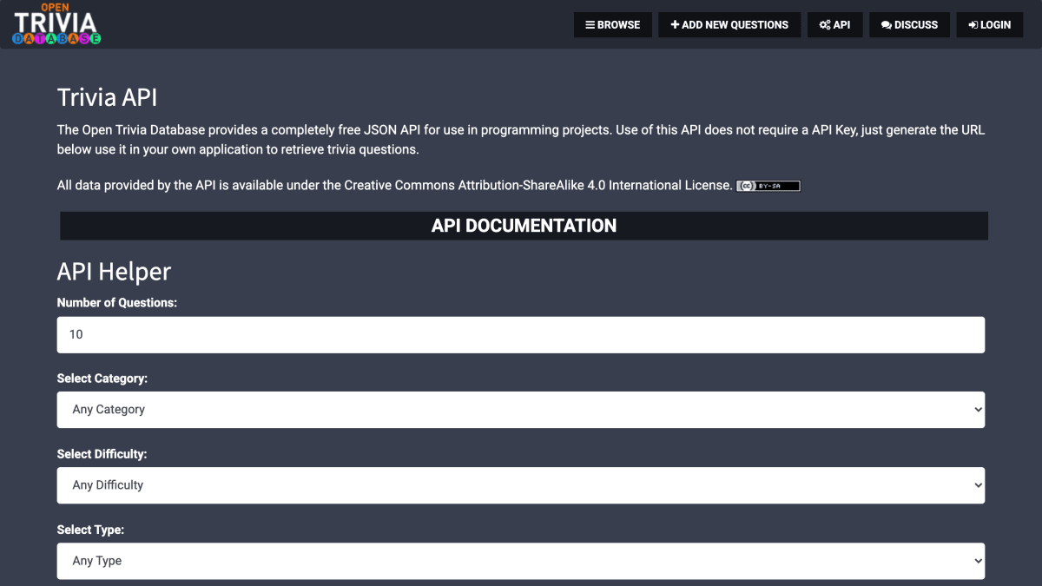The image size is (1042, 586).
Task: Expand the Select Difficulty dropdown
Action: click(x=521, y=485)
